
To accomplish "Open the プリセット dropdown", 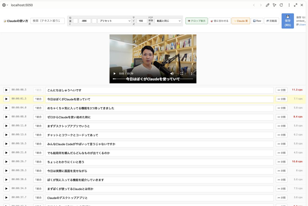I will pyautogui.click(x=114, y=21).
